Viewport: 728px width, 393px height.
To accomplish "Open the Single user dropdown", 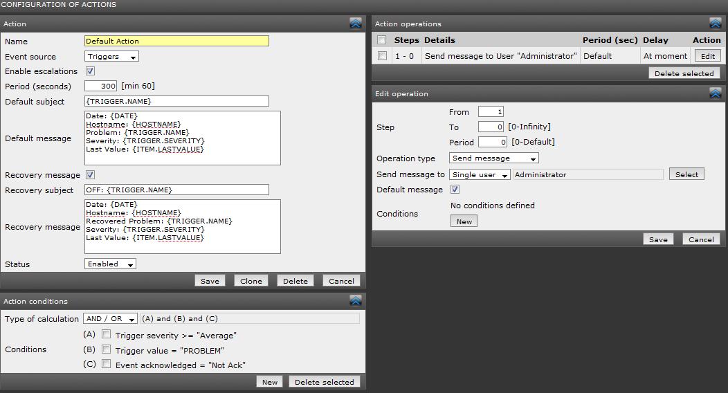I will point(480,174).
